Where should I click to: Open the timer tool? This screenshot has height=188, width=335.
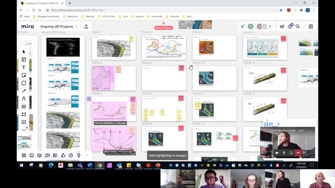[71, 156]
